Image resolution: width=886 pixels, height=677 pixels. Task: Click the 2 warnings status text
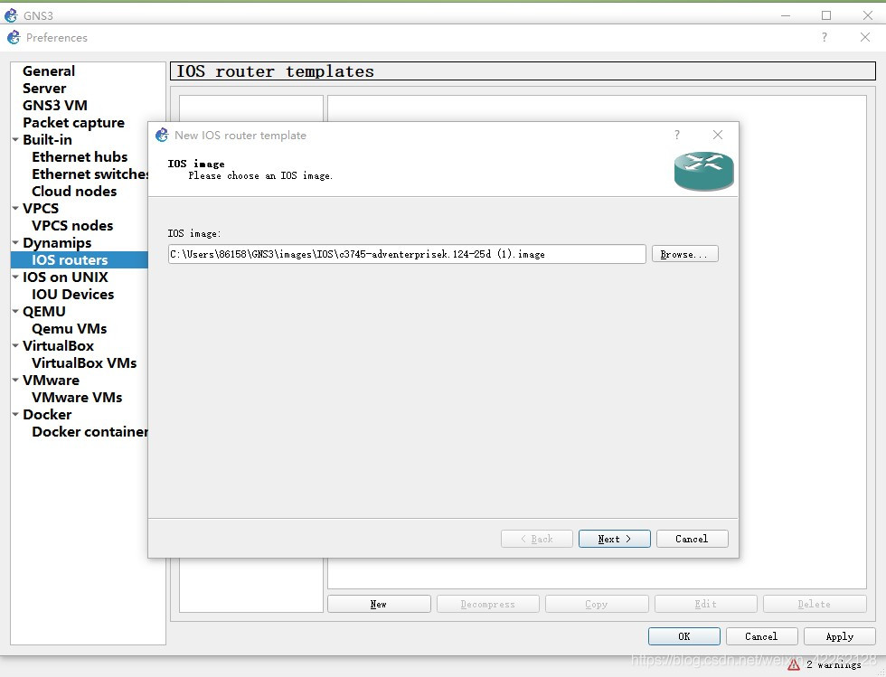coord(834,664)
